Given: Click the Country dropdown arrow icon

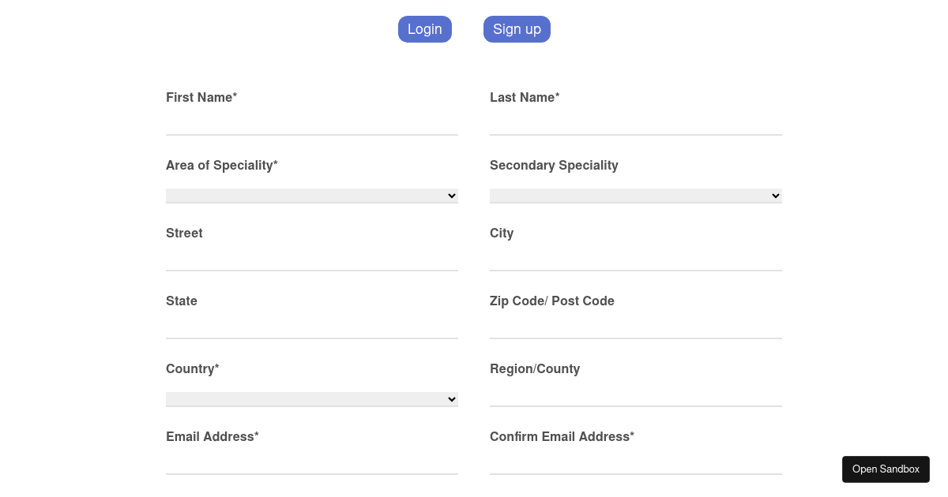Looking at the screenshot, I should tap(452, 398).
